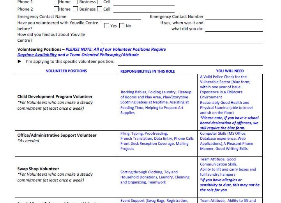Image resolution: width=281 pixels, height=203 pixels.
Task: Check the Phone 1 Home checkbox
Action: tap(56, 2)
